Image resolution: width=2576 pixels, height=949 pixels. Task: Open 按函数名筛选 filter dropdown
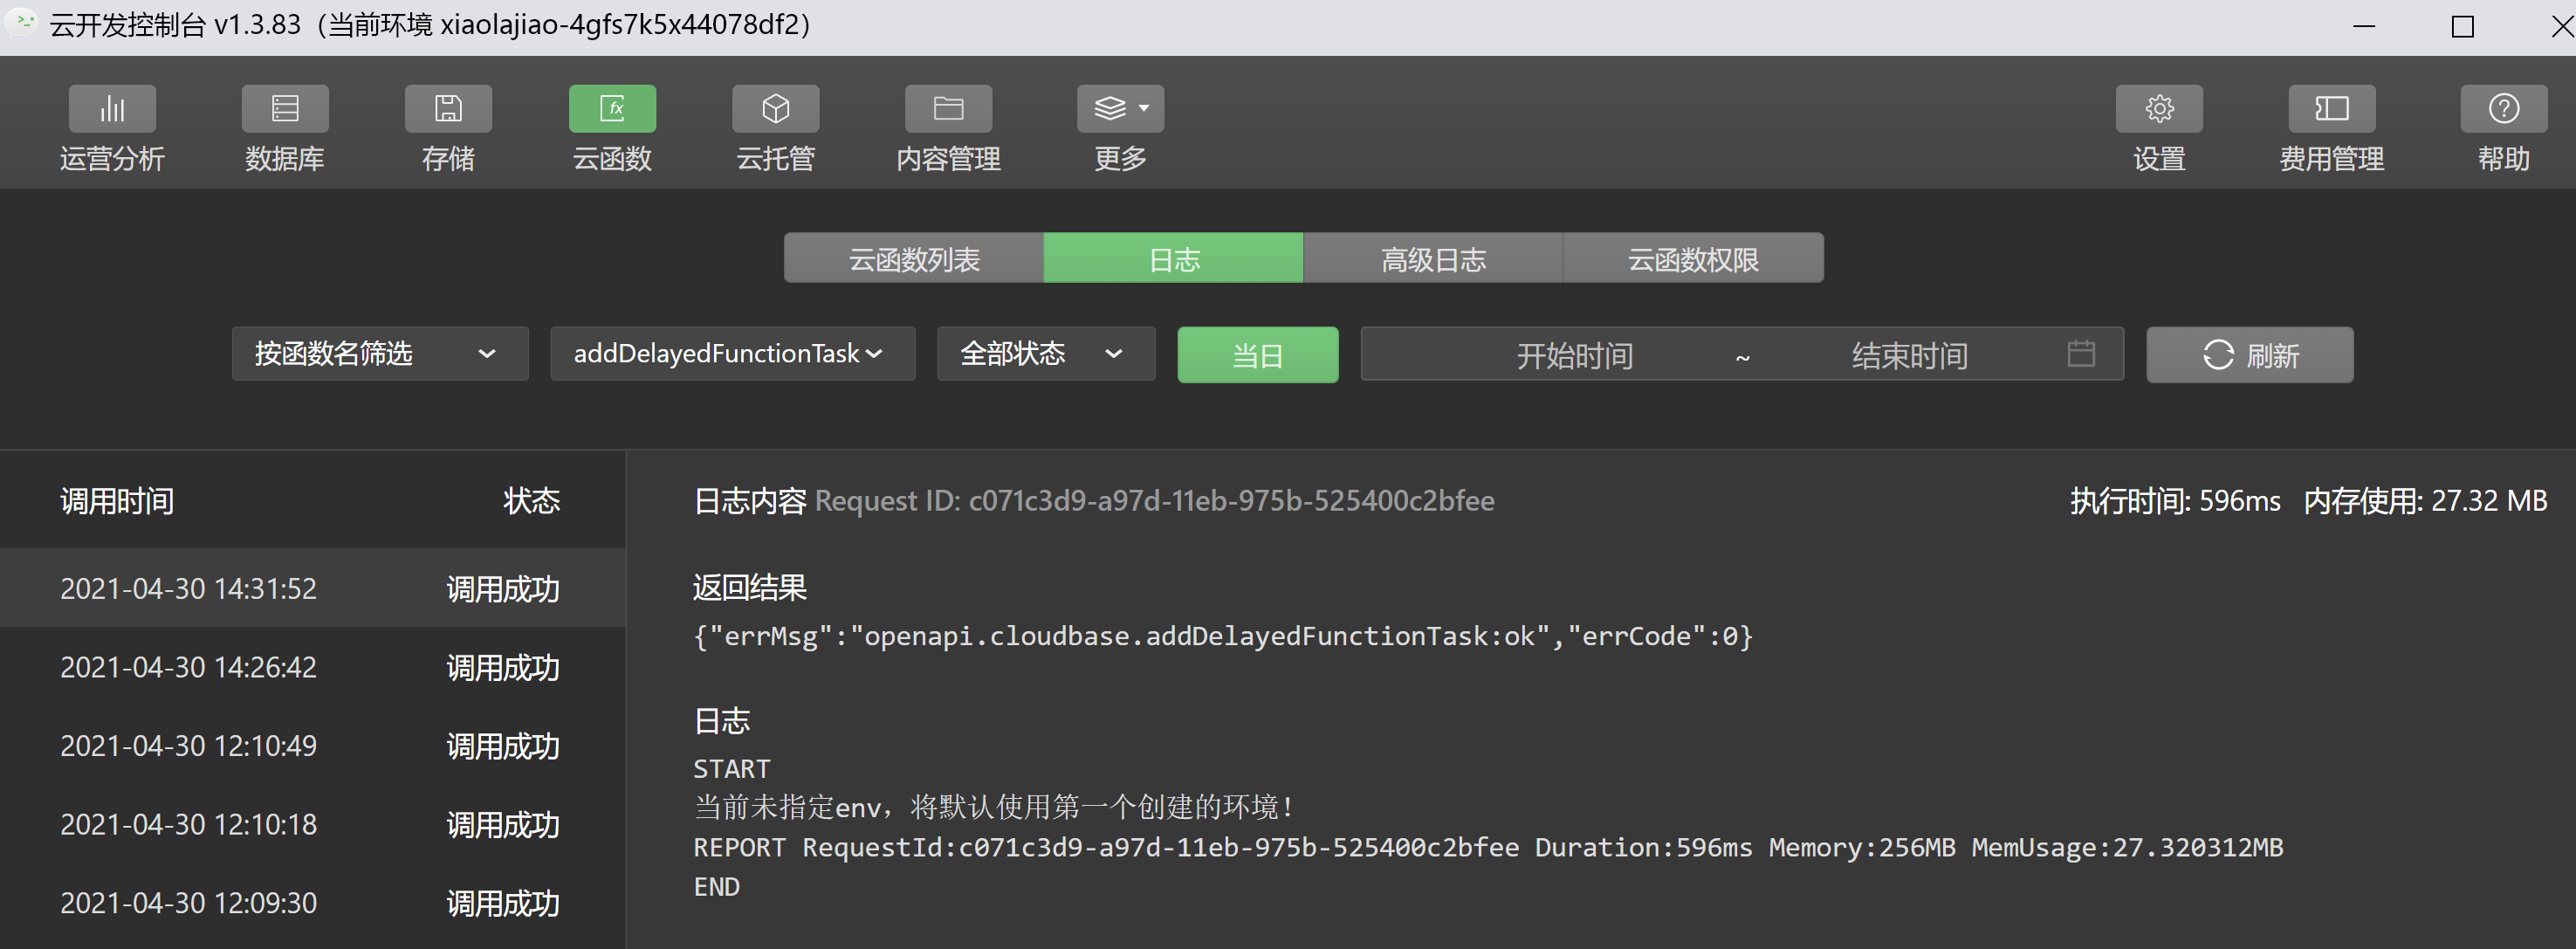point(380,354)
